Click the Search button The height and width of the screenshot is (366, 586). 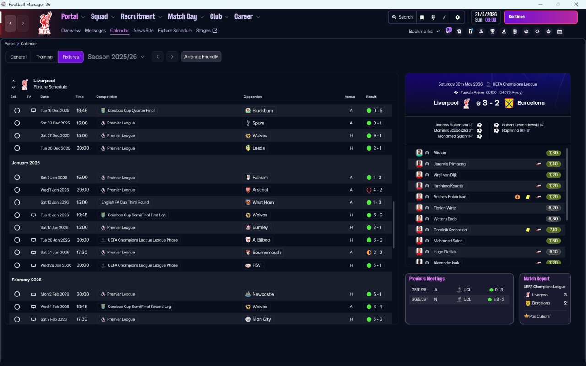402,17
